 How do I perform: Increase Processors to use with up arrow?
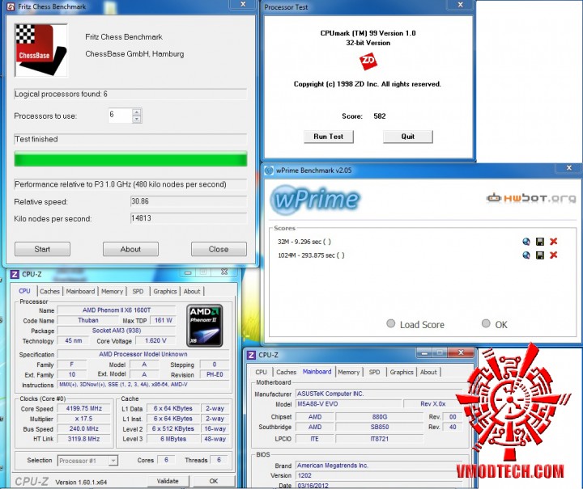point(137,112)
